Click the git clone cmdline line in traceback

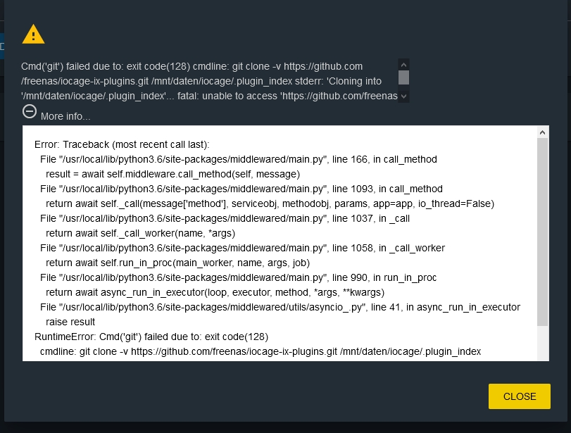(261, 351)
